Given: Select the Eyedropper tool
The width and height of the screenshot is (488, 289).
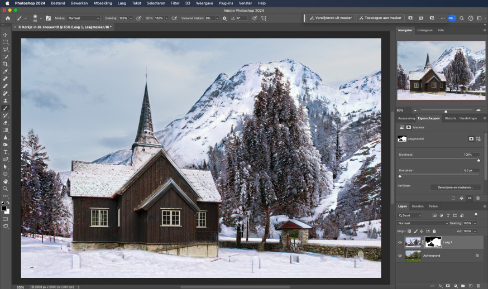Looking at the screenshot, I should click(x=5, y=71).
